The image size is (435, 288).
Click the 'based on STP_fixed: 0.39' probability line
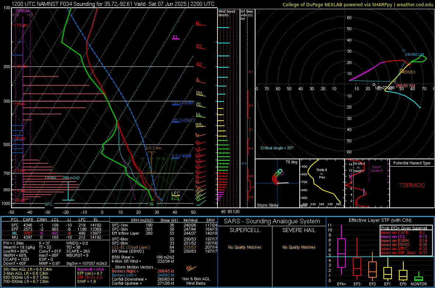(404, 253)
